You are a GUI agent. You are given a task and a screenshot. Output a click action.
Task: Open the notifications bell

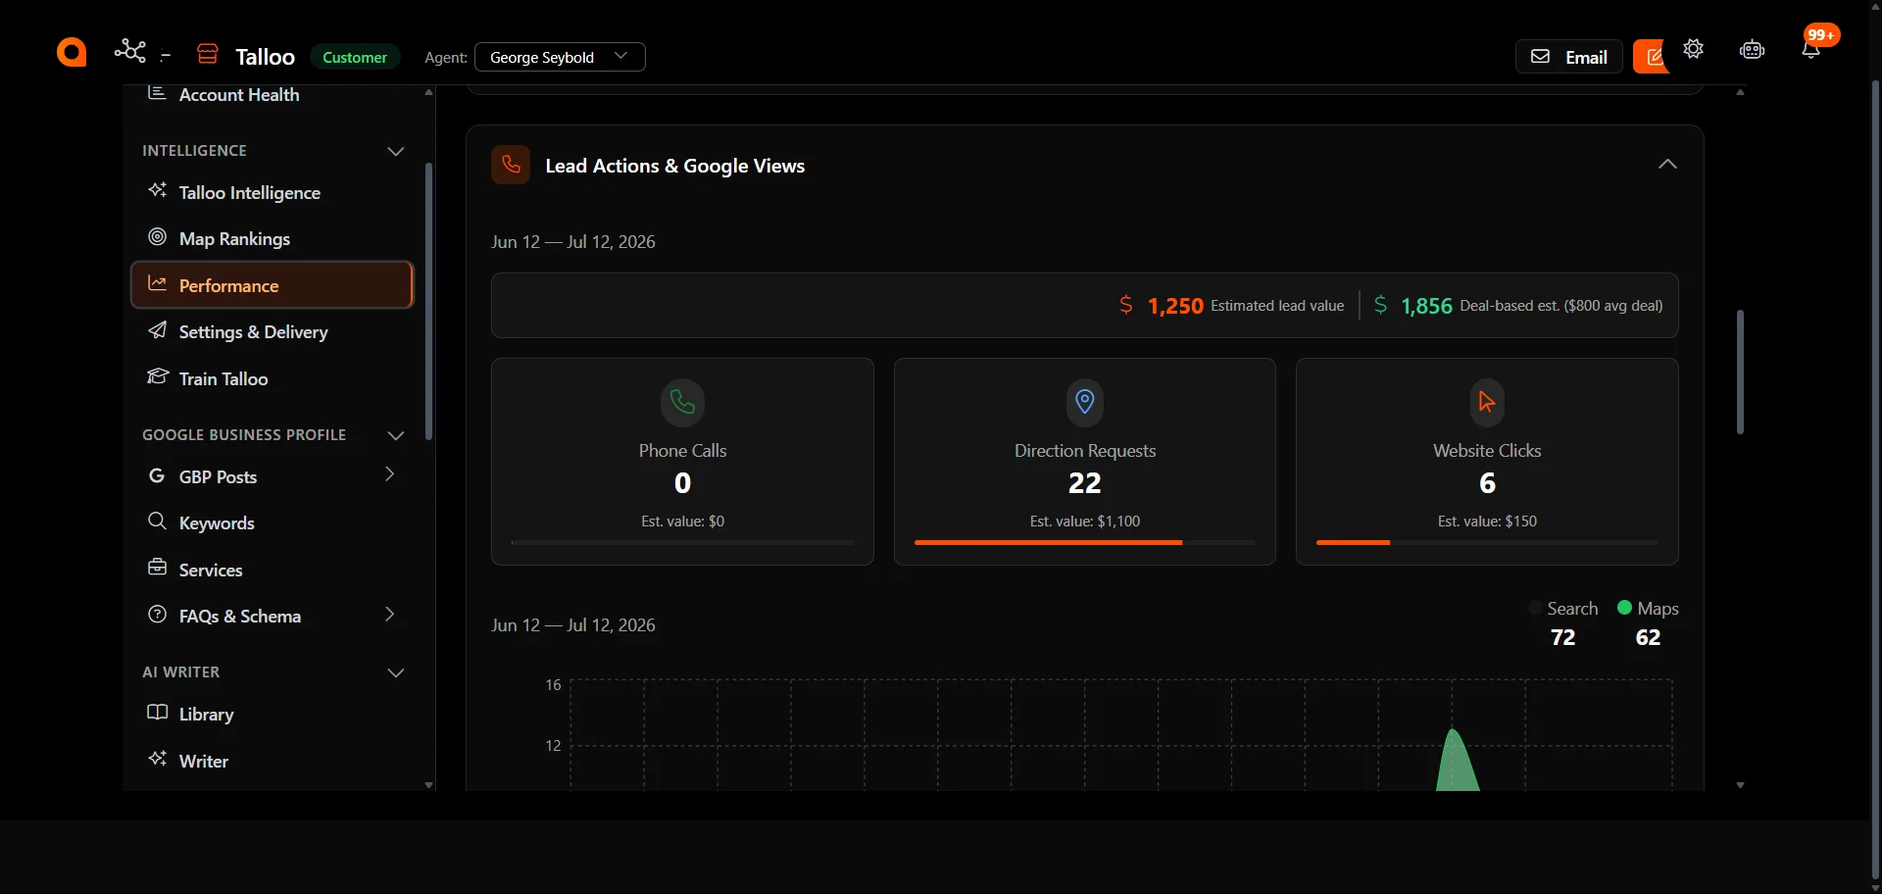pos(1810,51)
